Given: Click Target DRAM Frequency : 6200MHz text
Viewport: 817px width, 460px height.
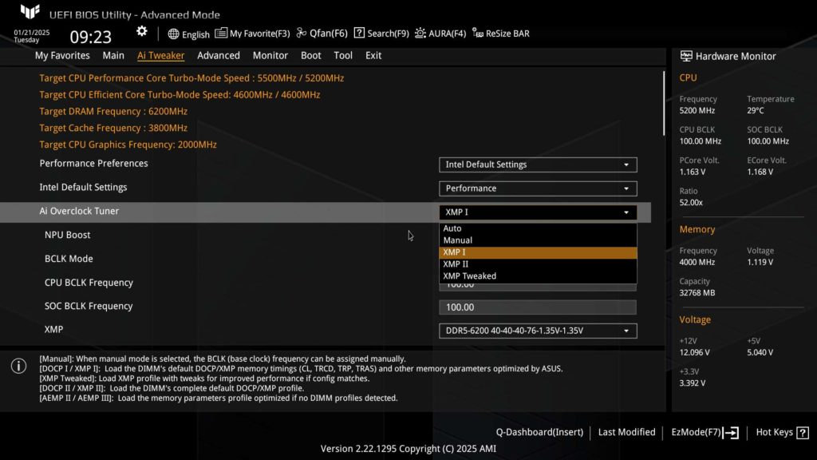Looking at the screenshot, I should click(113, 112).
